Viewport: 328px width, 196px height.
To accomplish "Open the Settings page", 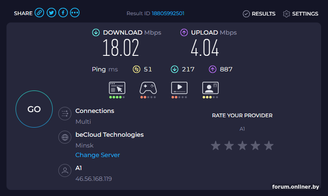I will [x=300, y=14].
